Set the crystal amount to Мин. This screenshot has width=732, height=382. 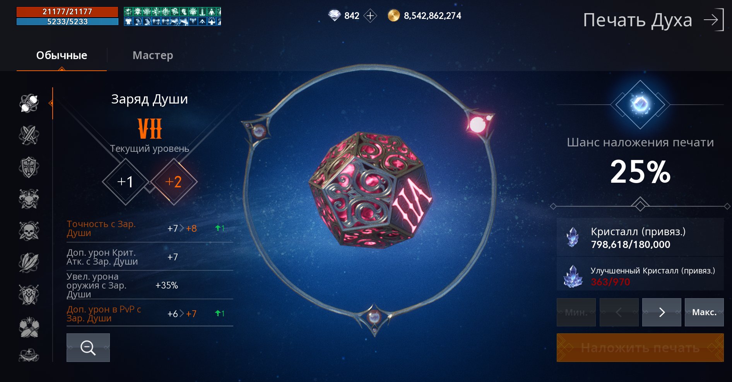[576, 312]
